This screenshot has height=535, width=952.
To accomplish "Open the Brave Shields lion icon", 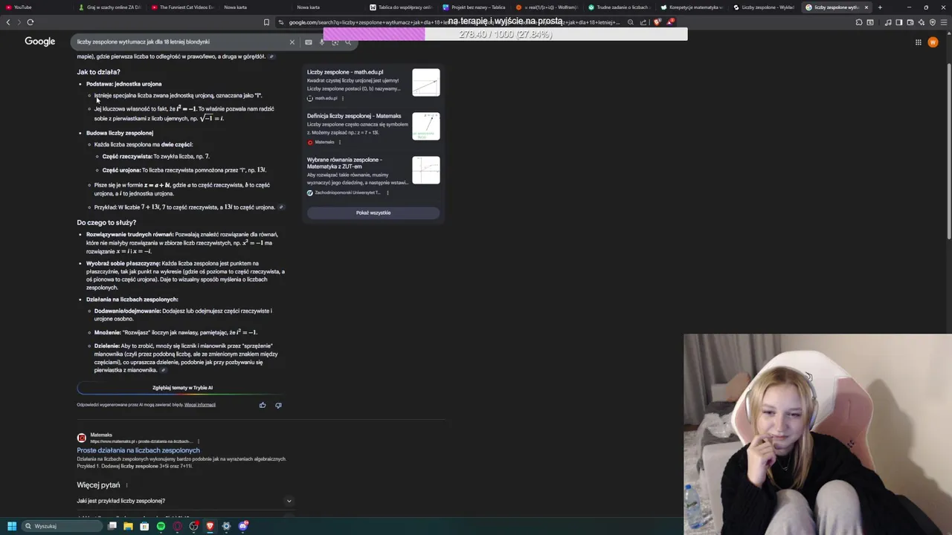I will coord(657,22).
